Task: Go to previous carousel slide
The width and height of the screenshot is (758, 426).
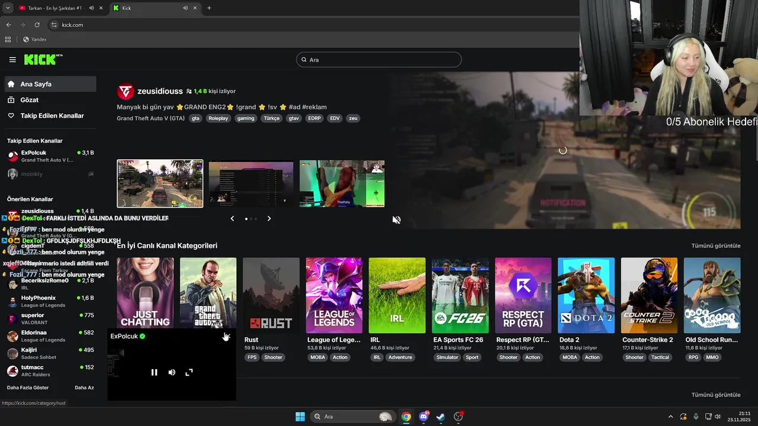Action: click(x=232, y=218)
